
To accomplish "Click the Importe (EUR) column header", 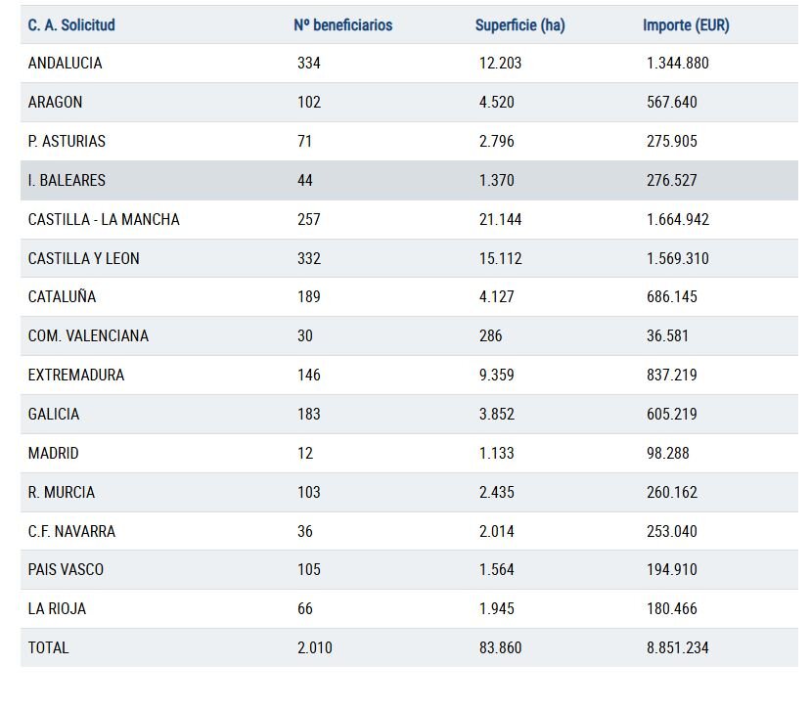I will [686, 24].
